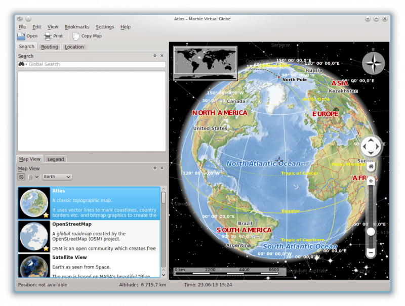Select the Satellite View theme thumbnail
The width and height of the screenshot is (405, 306).
click(34, 266)
